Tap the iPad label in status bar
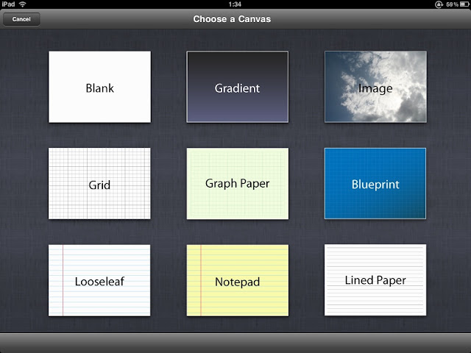 pyautogui.click(x=8, y=4)
